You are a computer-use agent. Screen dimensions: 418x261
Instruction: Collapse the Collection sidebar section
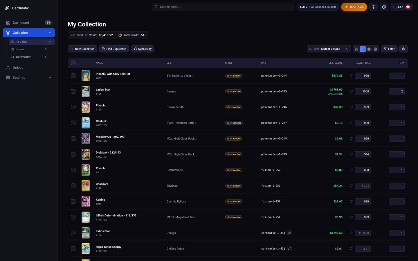[x=50, y=33]
